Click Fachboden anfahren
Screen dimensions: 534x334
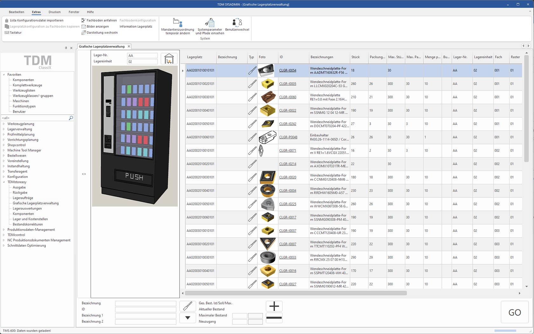[x=99, y=20]
